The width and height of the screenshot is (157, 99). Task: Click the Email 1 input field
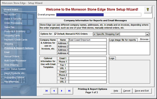point(88,58)
